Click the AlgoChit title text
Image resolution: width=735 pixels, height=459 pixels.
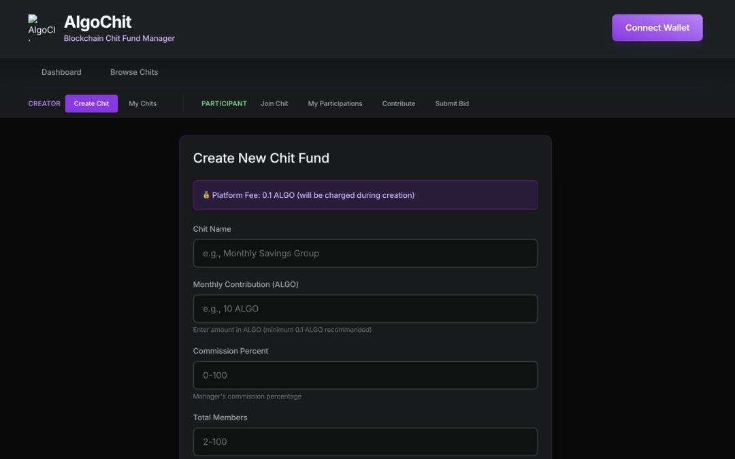coord(97,22)
